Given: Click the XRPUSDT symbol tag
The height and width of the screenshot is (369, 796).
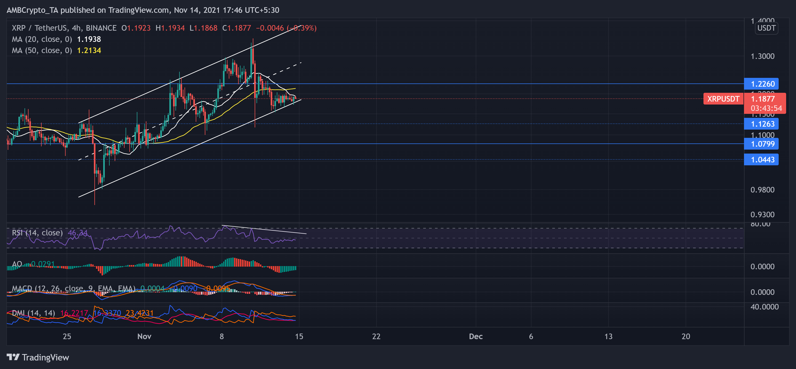Looking at the screenshot, I should pyautogui.click(x=723, y=99).
